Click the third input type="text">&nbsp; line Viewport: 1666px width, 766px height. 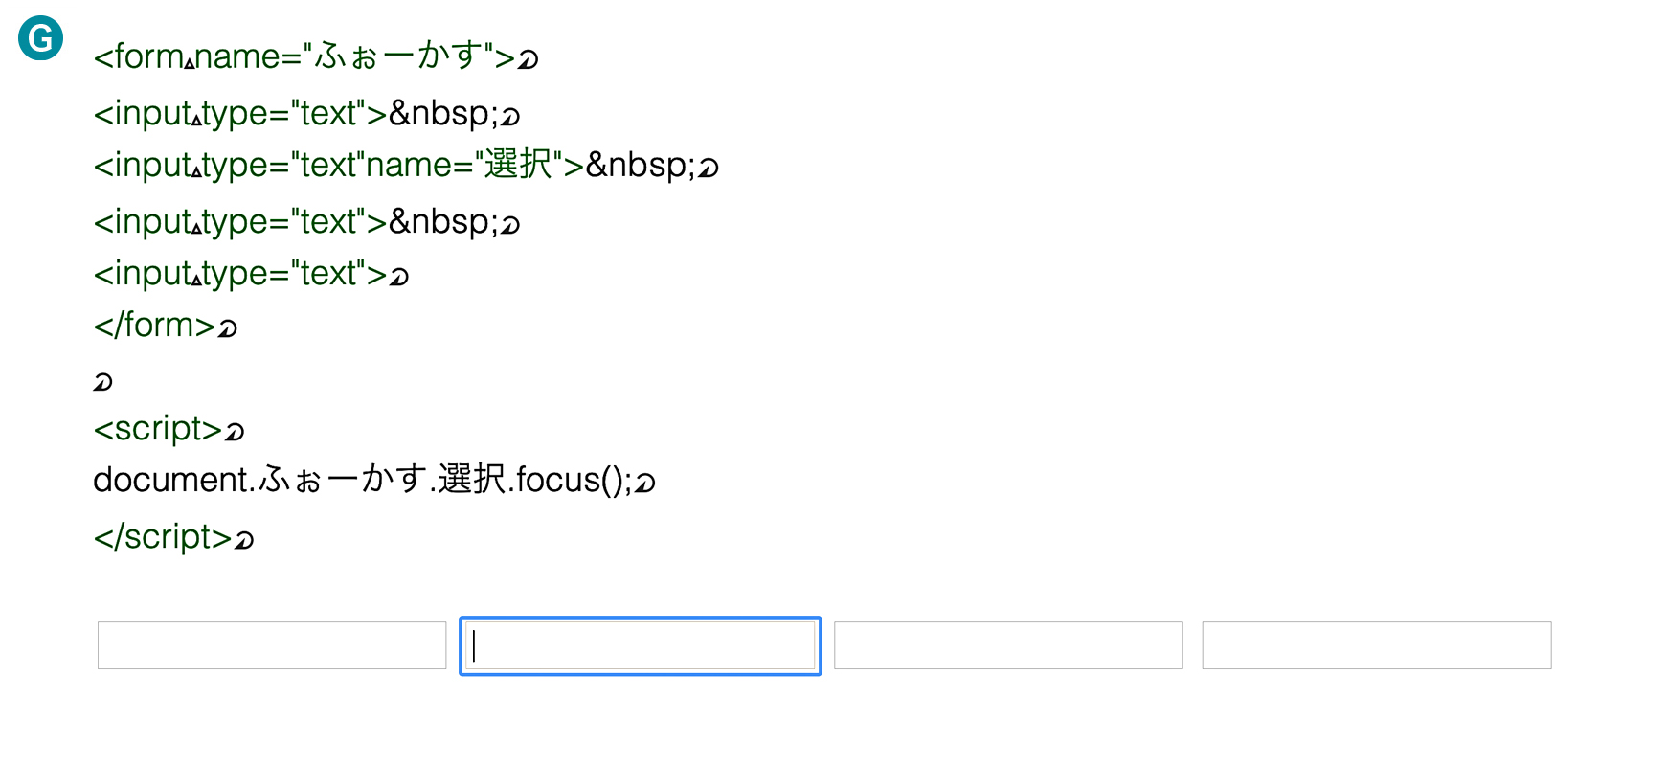tap(306, 222)
